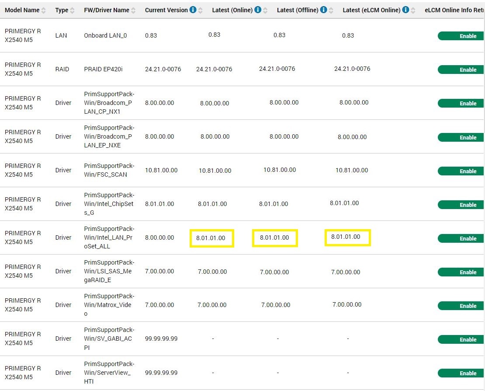Select Broadcom_PLAN_EP_NXE Latest (eLCM Online) 8.00.00.00

coord(352,137)
